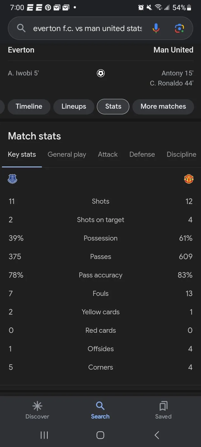Viewport: 201px width, 447px height.
Task: Show the match Timeline
Action: 29,106
